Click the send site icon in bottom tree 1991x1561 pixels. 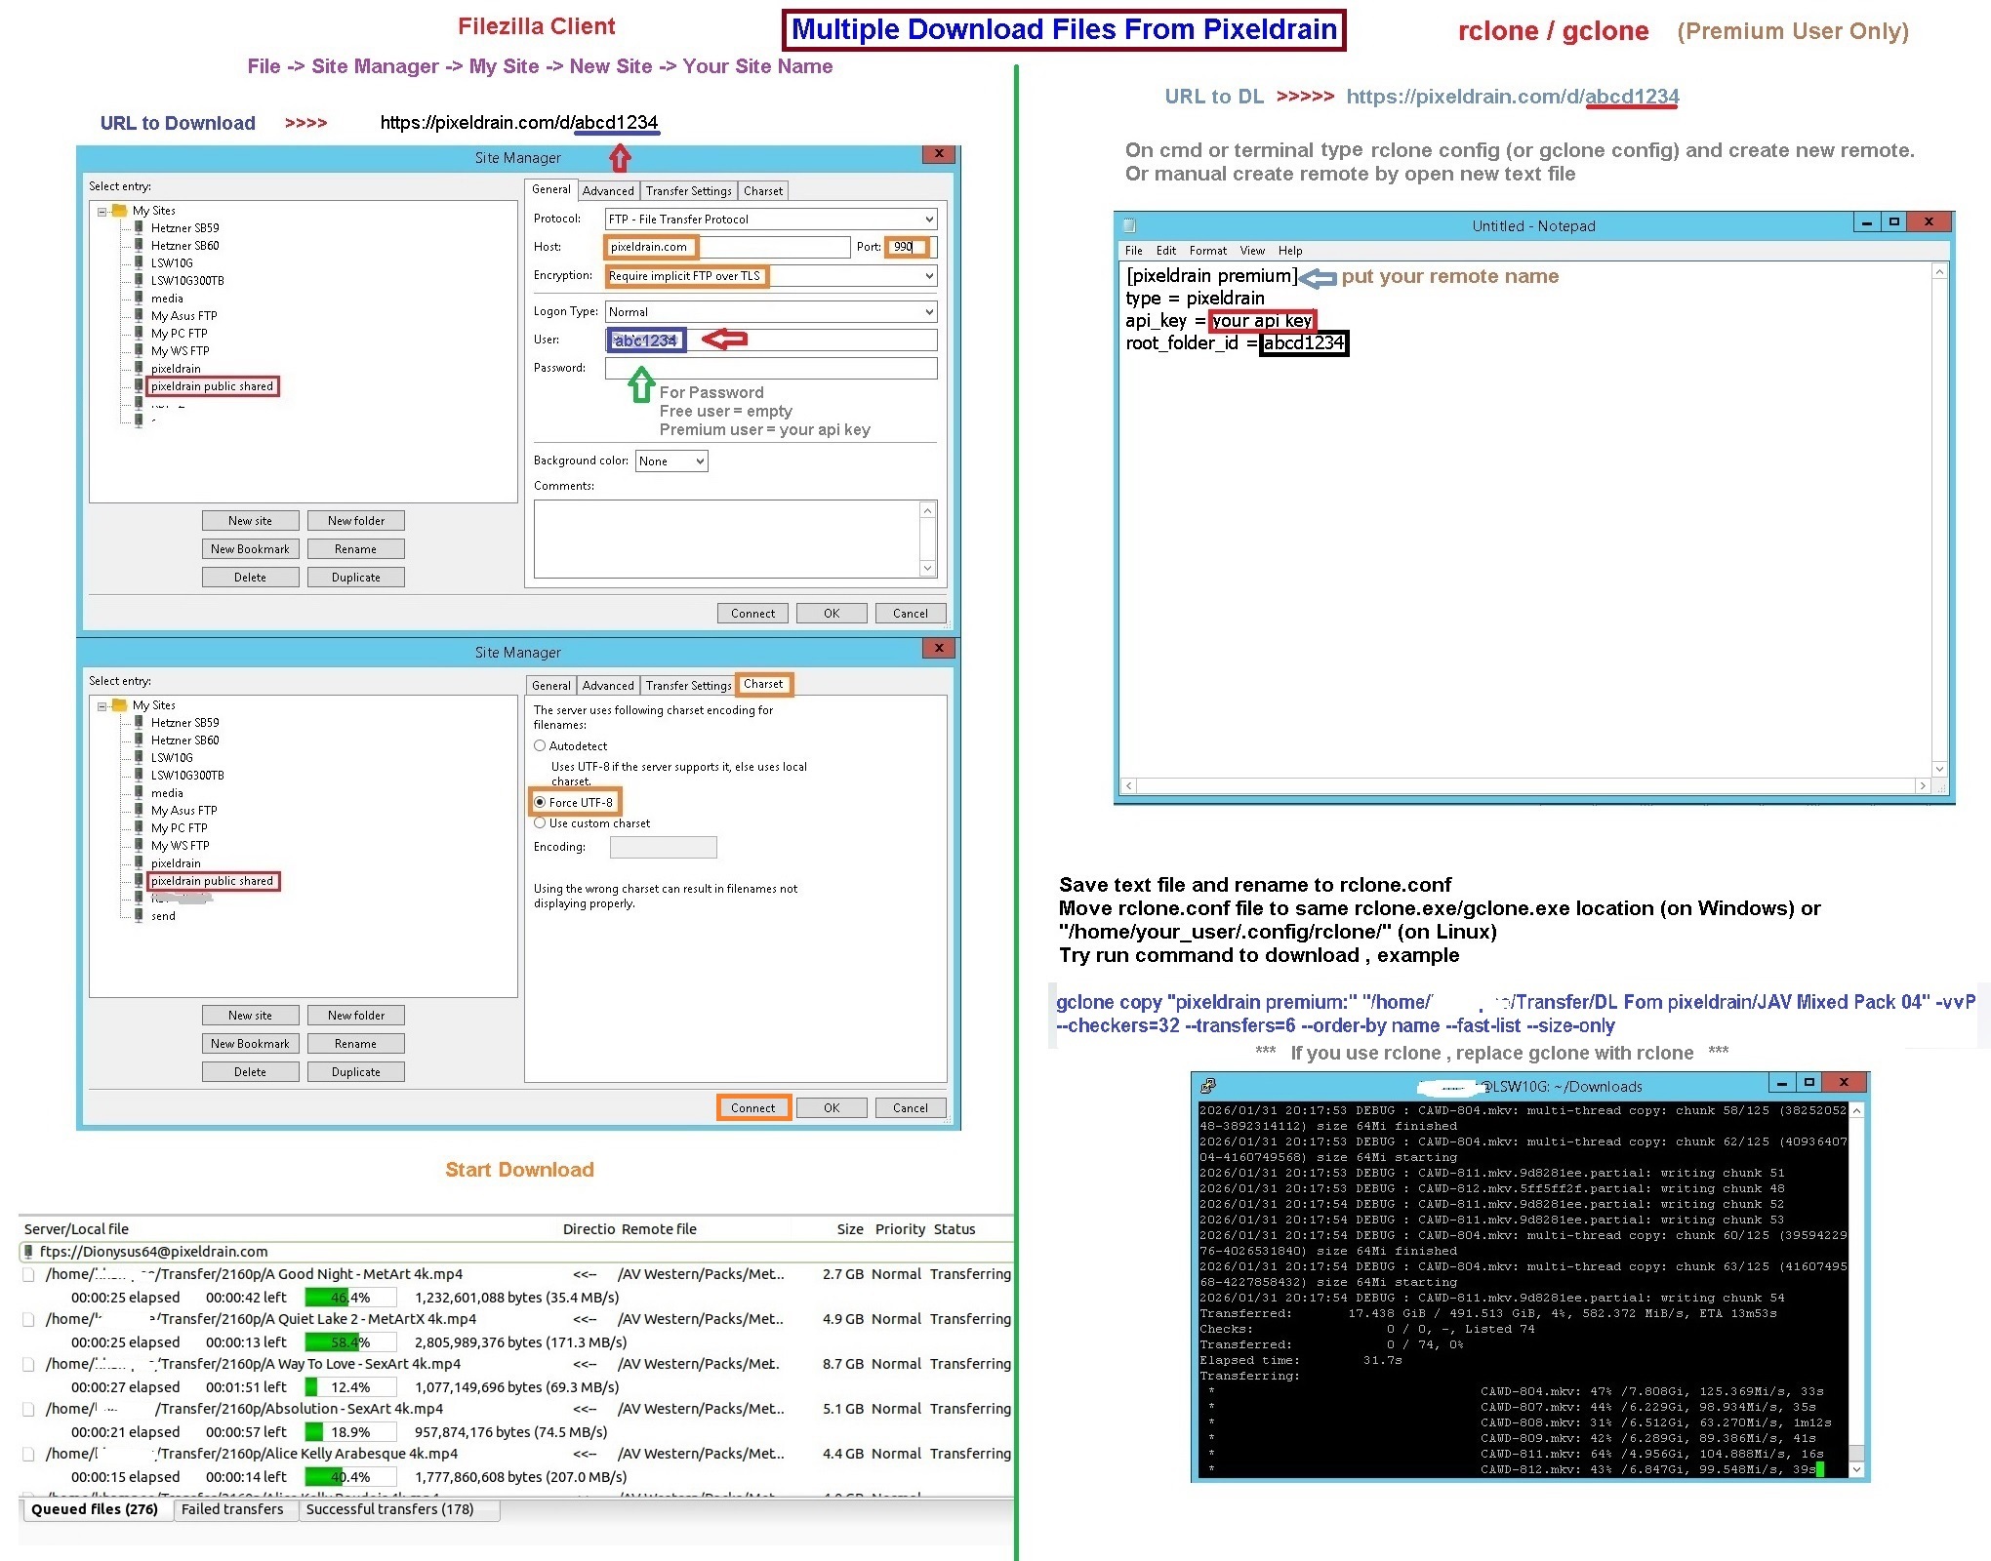point(139,915)
